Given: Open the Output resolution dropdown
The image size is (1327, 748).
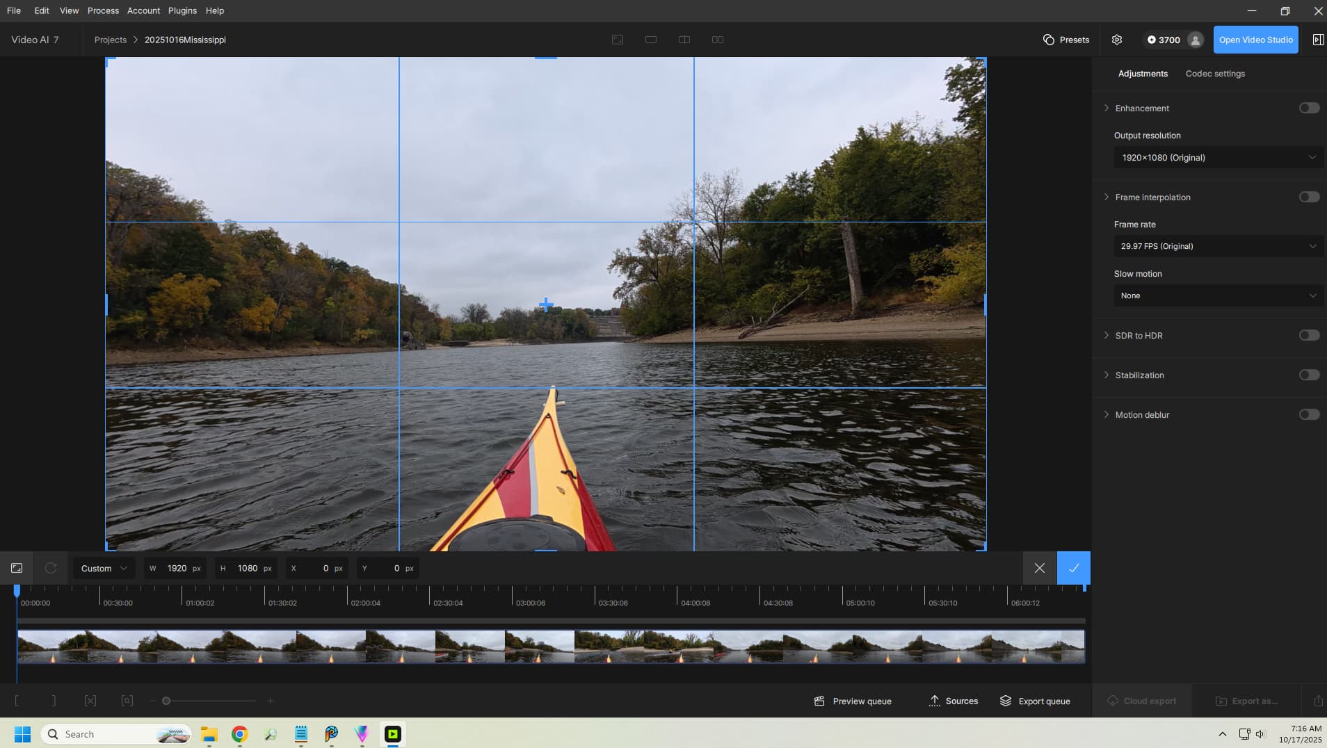Looking at the screenshot, I should 1218,158.
